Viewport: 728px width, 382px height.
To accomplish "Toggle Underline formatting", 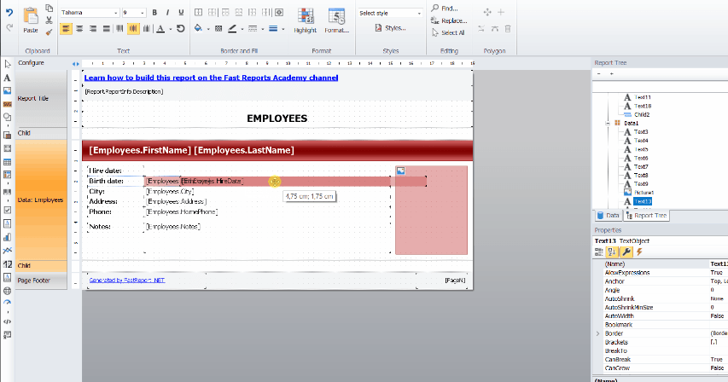I will [x=181, y=13].
